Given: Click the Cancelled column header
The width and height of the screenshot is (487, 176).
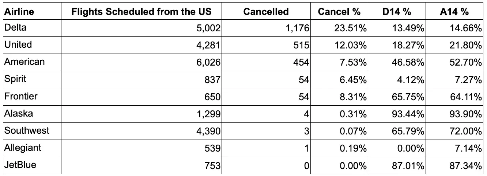Looking at the screenshot, I should (266, 12).
